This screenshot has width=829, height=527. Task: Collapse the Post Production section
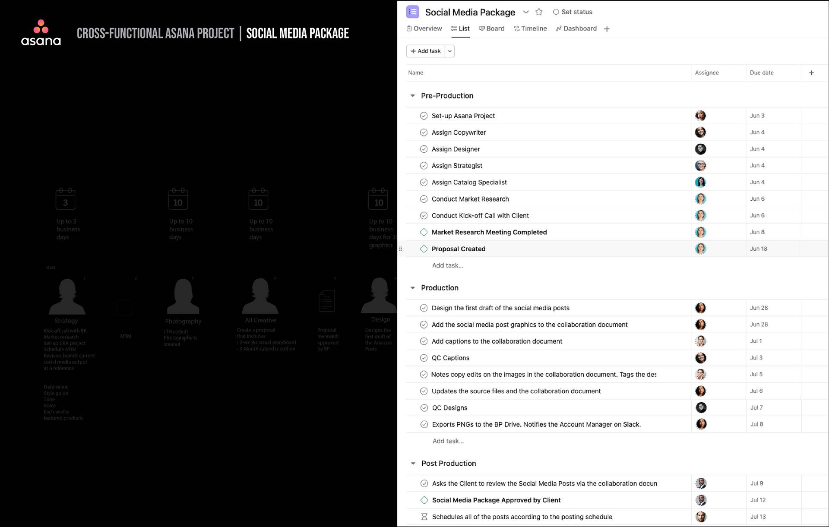click(x=413, y=464)
